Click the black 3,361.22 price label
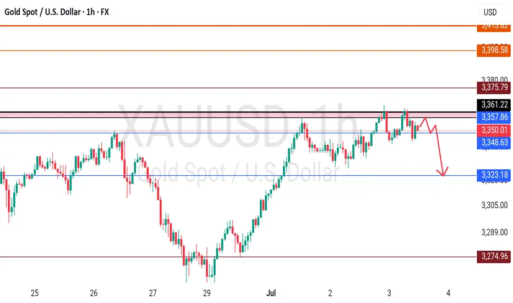513x303 pixels. pyautogui.click(x=493, y=105)
